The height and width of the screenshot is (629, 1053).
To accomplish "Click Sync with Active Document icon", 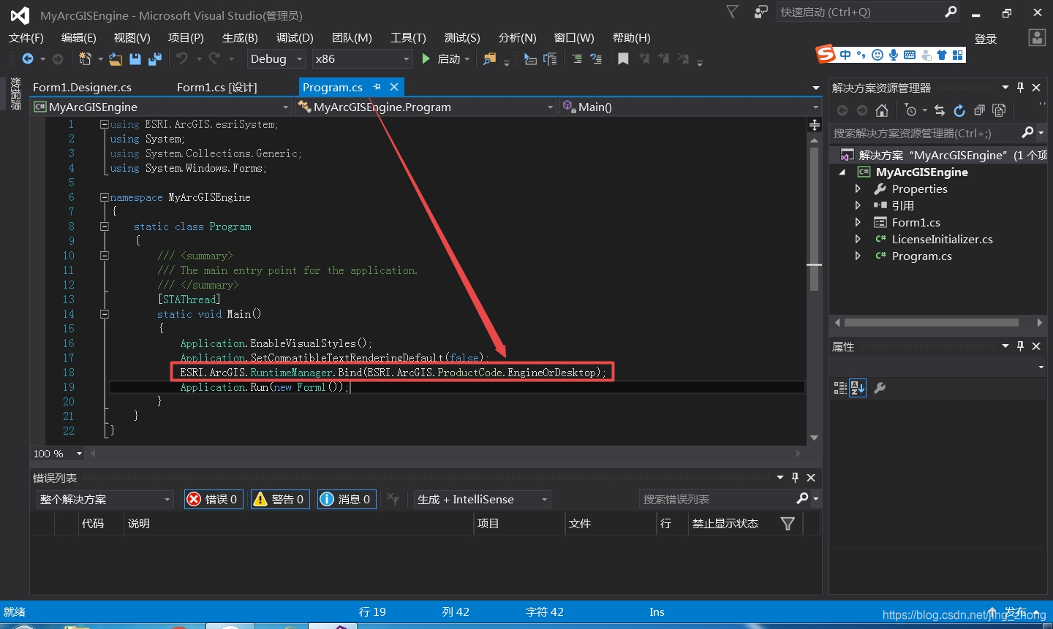I will (x=940, y=110).
